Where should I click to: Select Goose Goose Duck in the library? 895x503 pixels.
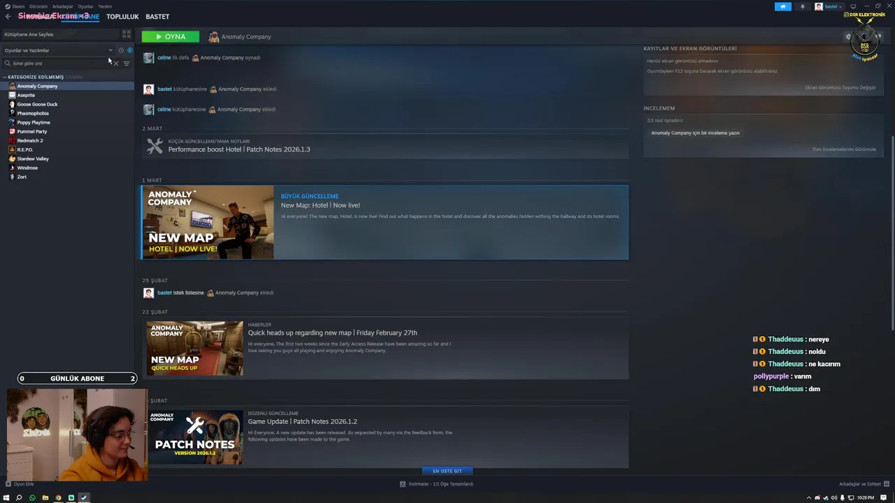(67, 104)
